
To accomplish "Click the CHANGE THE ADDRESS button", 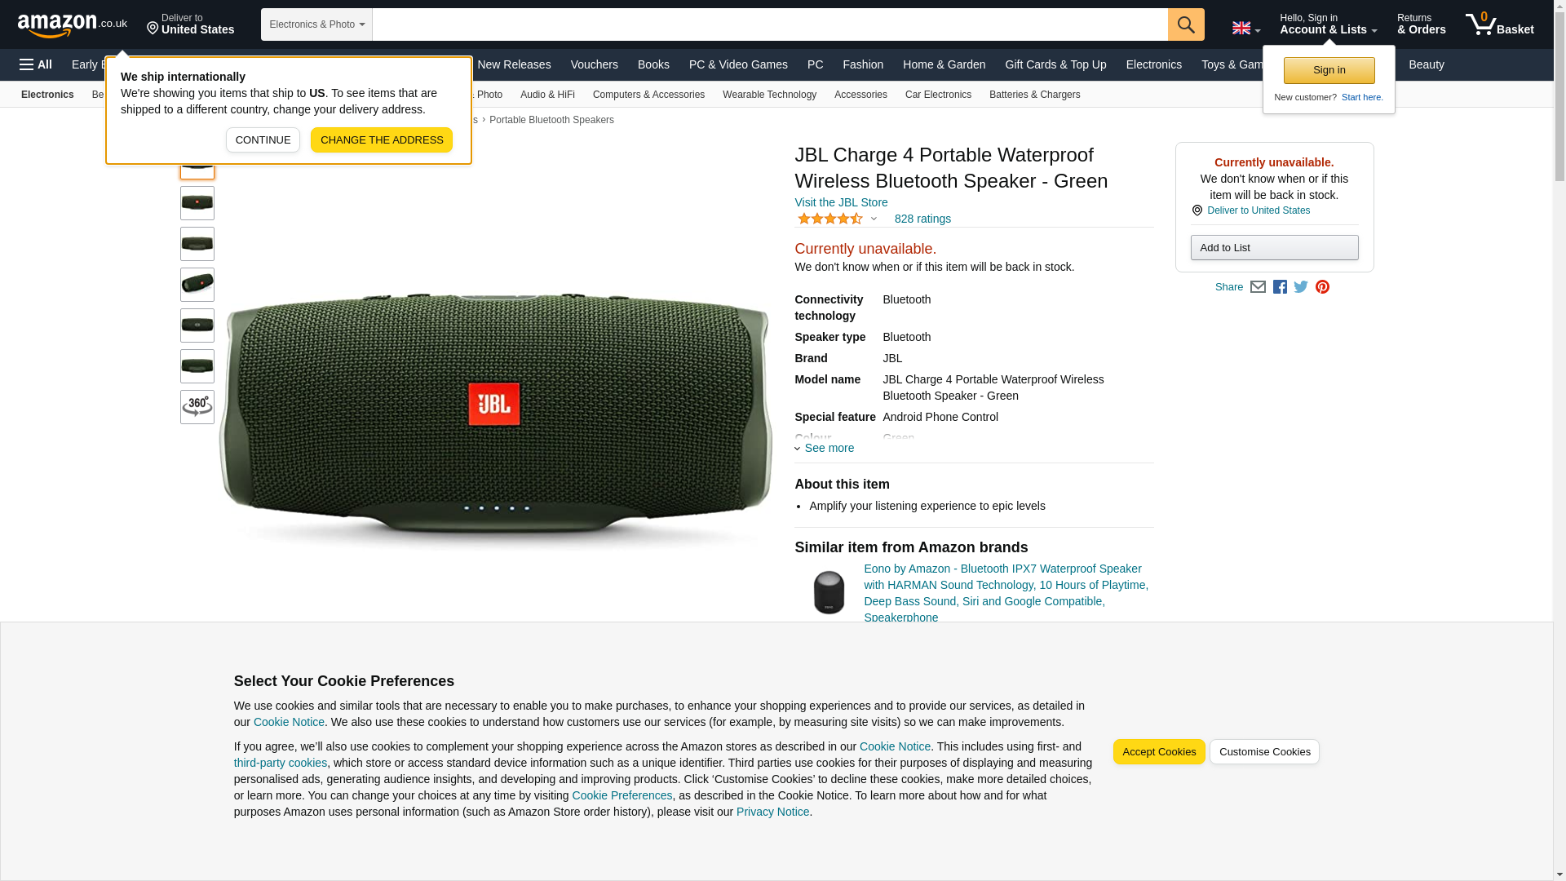I will coord(382,139).
